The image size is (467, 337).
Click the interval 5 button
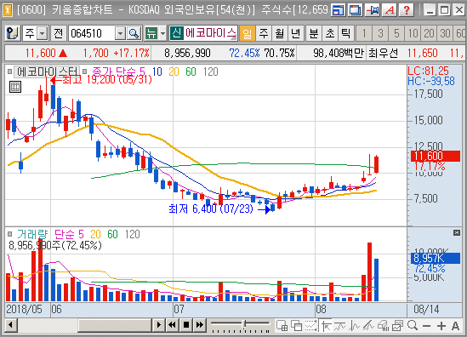click(396, 33)
